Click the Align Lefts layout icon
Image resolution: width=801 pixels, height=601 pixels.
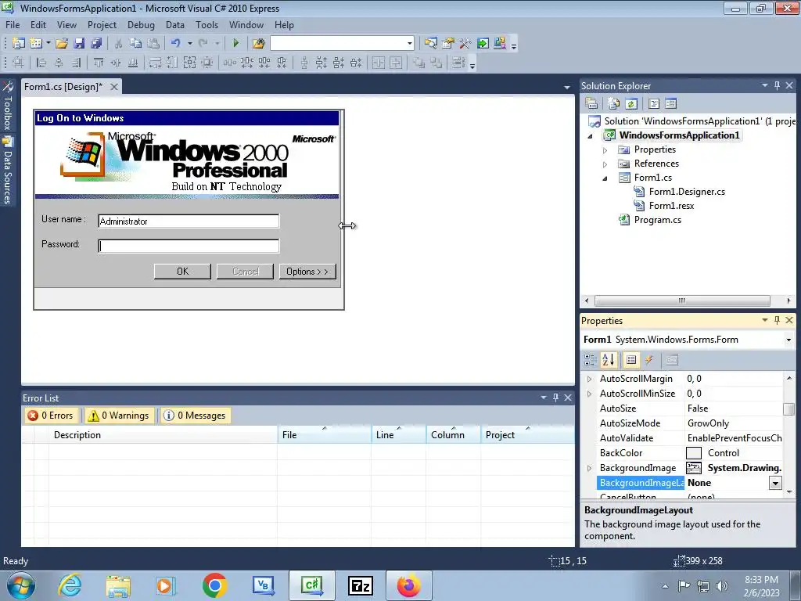click(41, 63)
